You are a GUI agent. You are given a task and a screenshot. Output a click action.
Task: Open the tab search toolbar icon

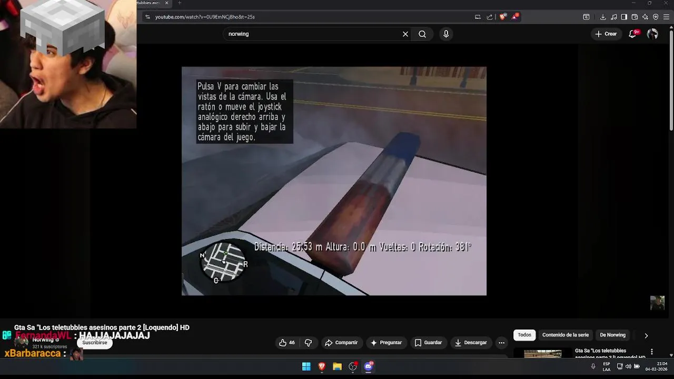pos(586,17)
